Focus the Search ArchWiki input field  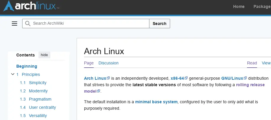point(86,24)
